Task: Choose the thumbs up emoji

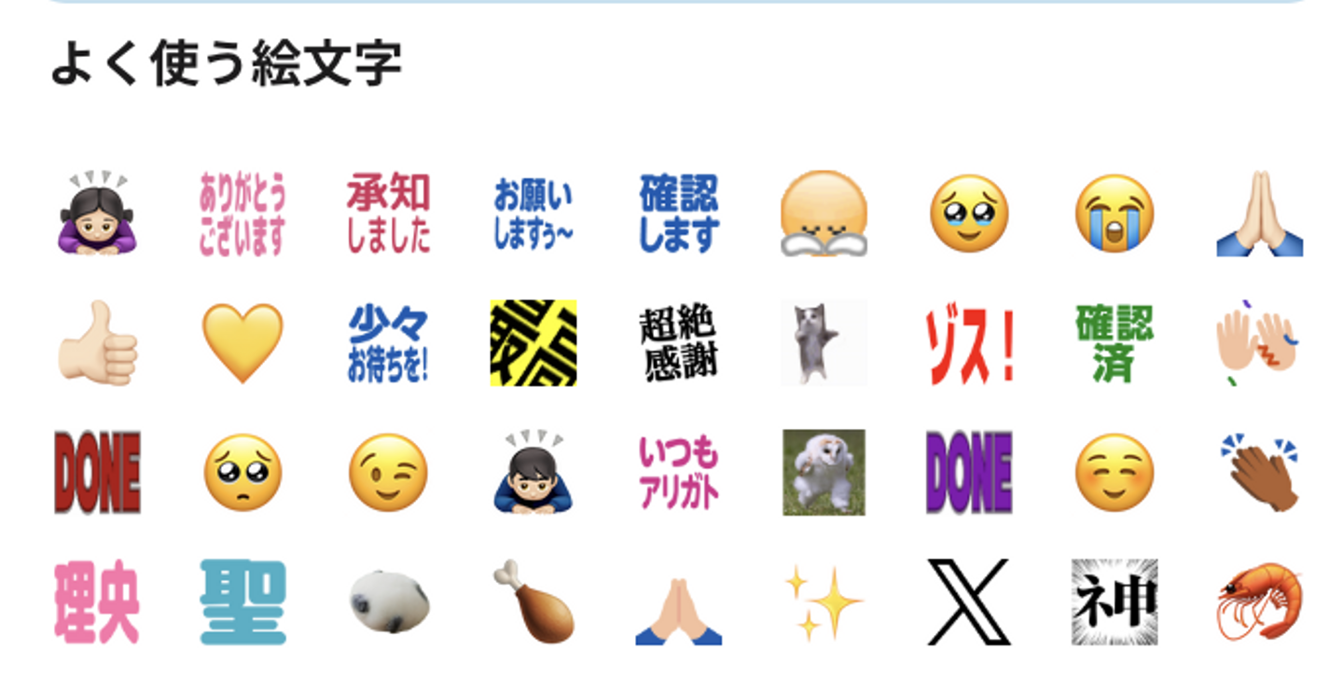Action: [97, 343]
